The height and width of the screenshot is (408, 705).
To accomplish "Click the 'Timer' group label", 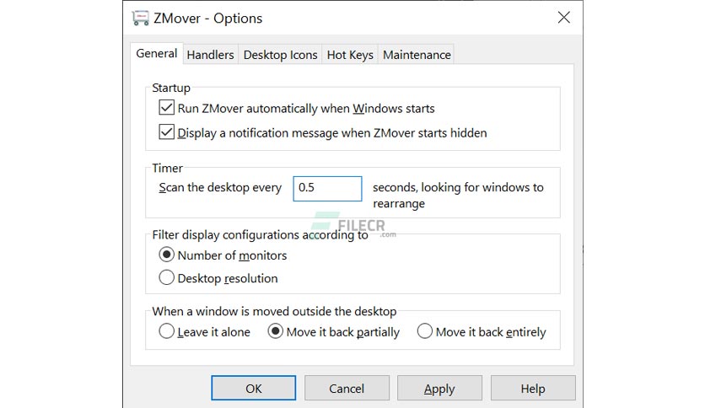I will [x=167, y=168].
